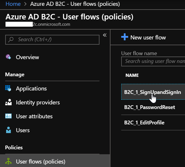Open Users via its person icon
The height and width of the screenshot is (167, 185).
pyautogui.click(x=8, y=130)
